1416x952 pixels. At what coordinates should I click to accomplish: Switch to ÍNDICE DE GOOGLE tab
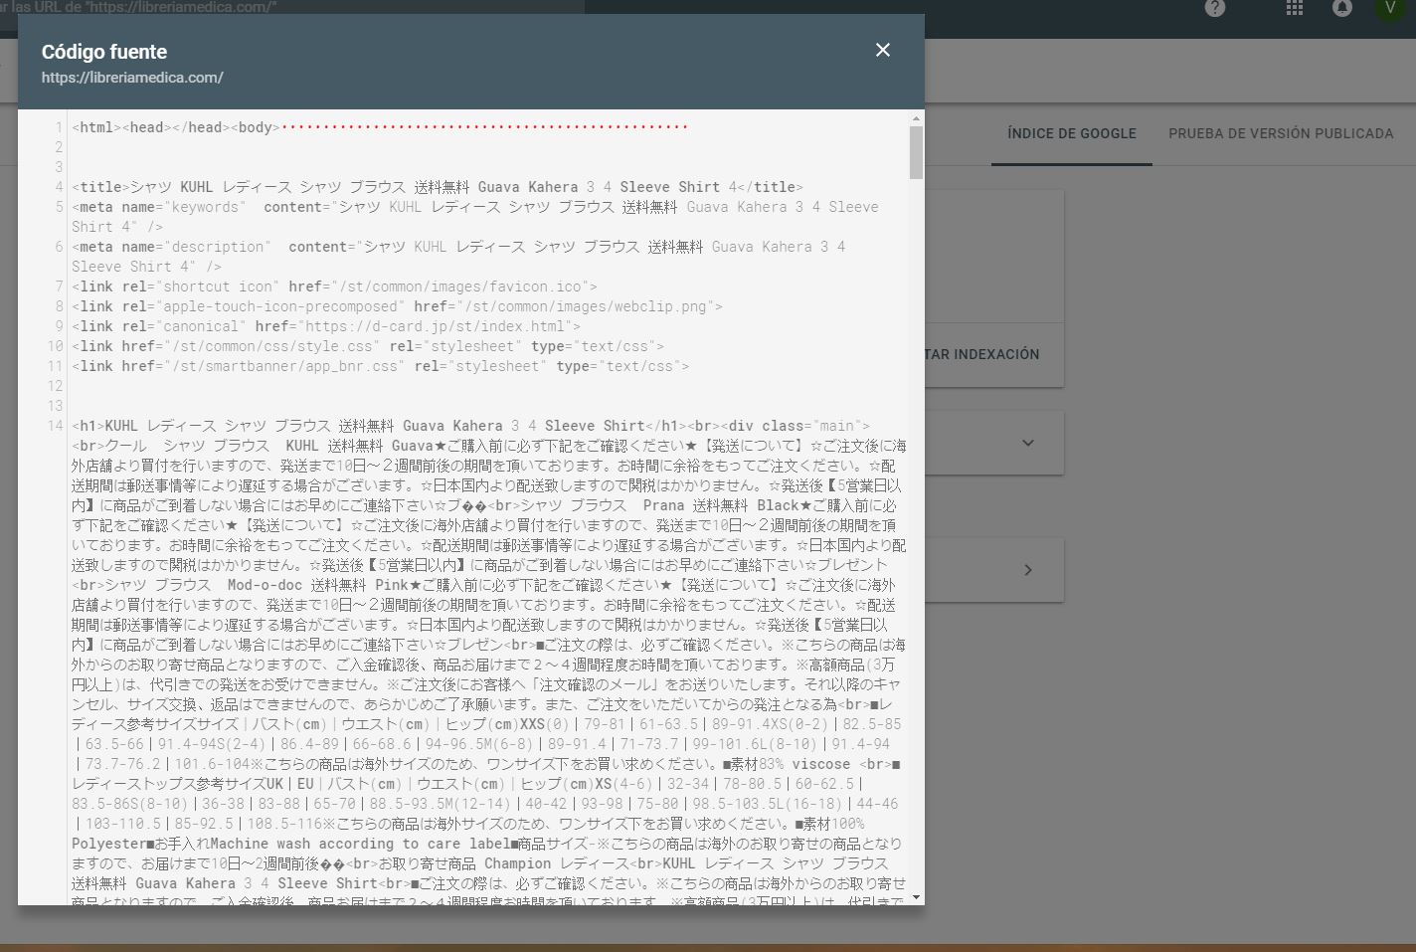(x=1072, y=133)
